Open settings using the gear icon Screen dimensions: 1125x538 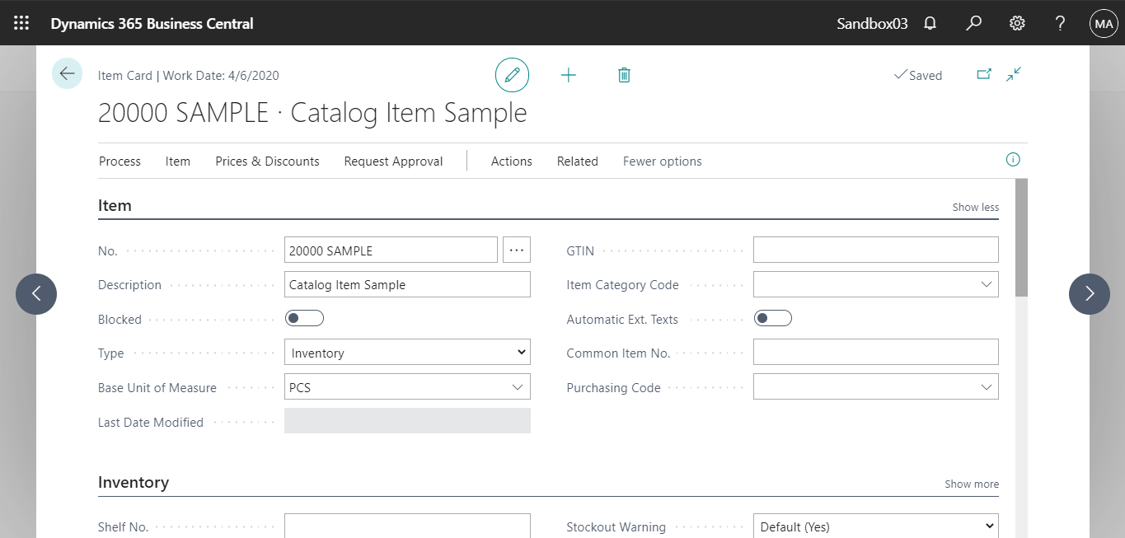pos(1016,22)
